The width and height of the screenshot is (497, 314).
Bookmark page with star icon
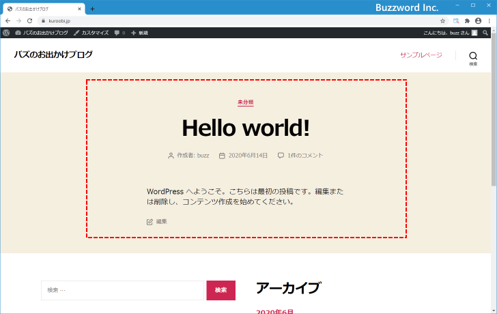pyautogui.click(x=442, y=21)
